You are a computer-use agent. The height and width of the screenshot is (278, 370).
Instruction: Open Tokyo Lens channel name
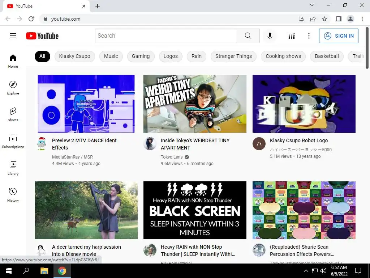coord(172,157)
